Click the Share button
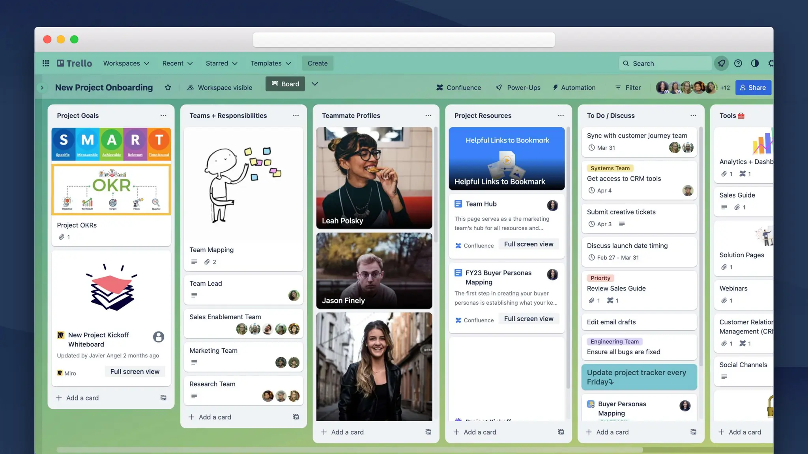 click(x=753, y=87)
